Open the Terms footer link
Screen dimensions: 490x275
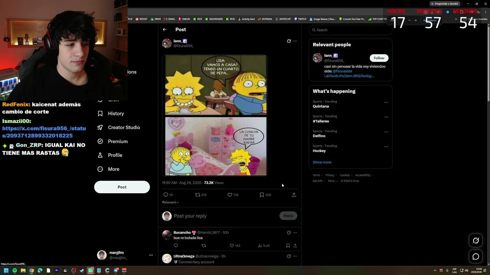[x=316, y=175]
